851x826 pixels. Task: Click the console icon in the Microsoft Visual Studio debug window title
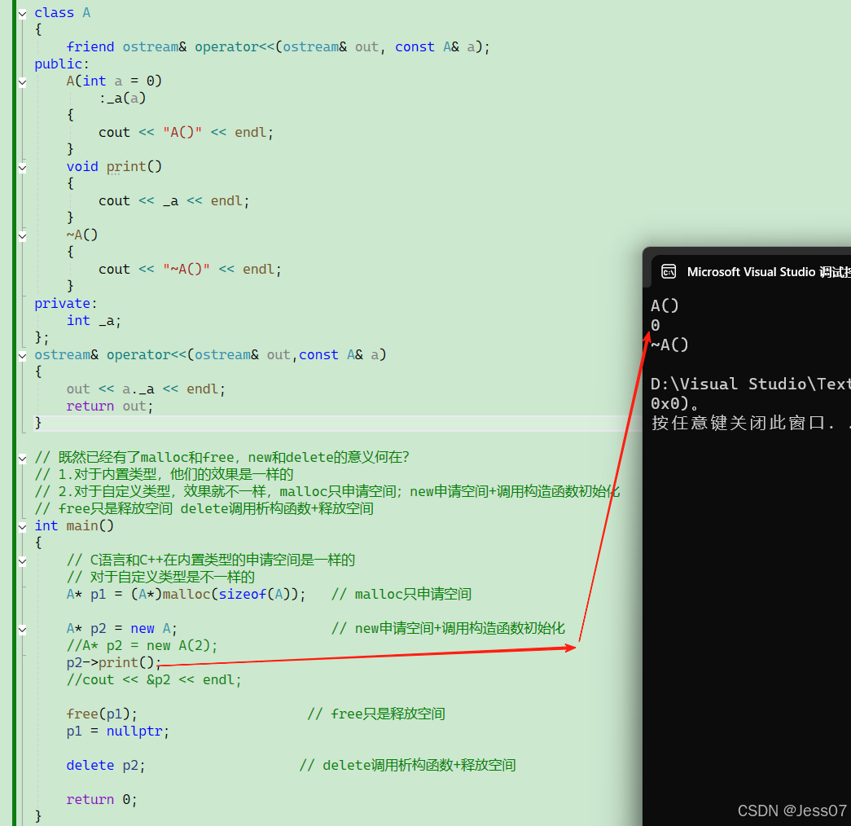[669, 271]
